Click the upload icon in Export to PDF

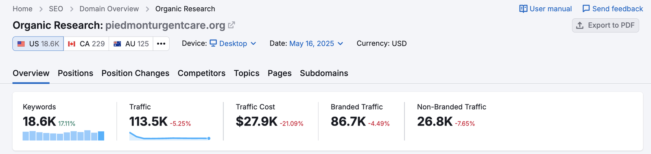(580, 25)
